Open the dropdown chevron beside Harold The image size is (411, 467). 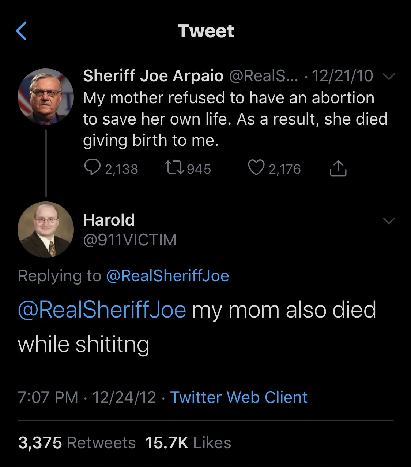point(388,220)
